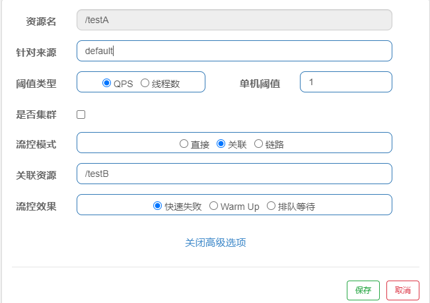This screenshot has height=303, width=430.
Task: Focus the 针对来源 field with default
Action: [x=234, y=51]
